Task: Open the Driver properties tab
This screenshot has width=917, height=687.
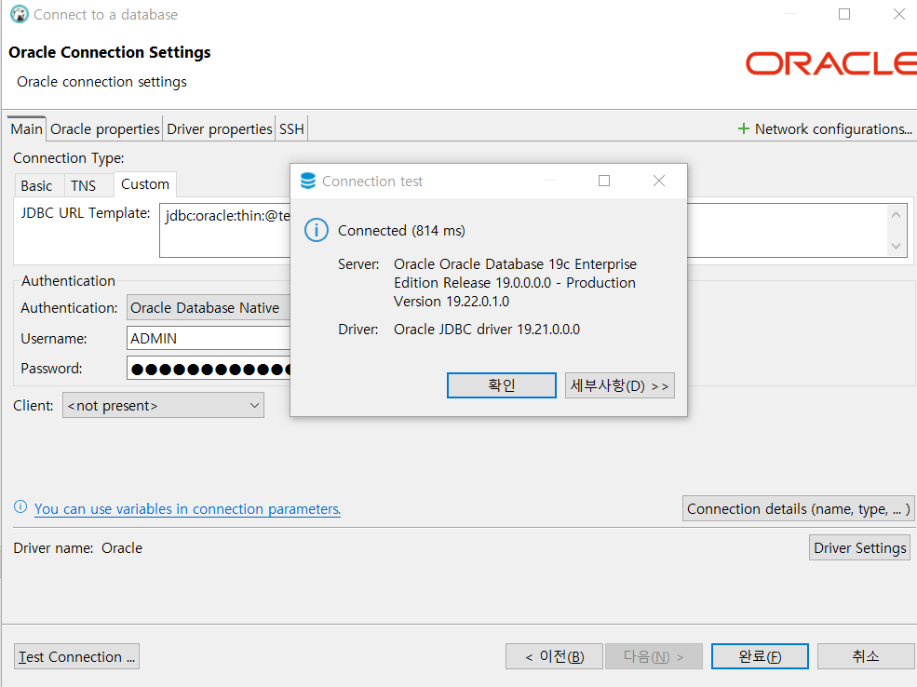Action: point(220,129)
